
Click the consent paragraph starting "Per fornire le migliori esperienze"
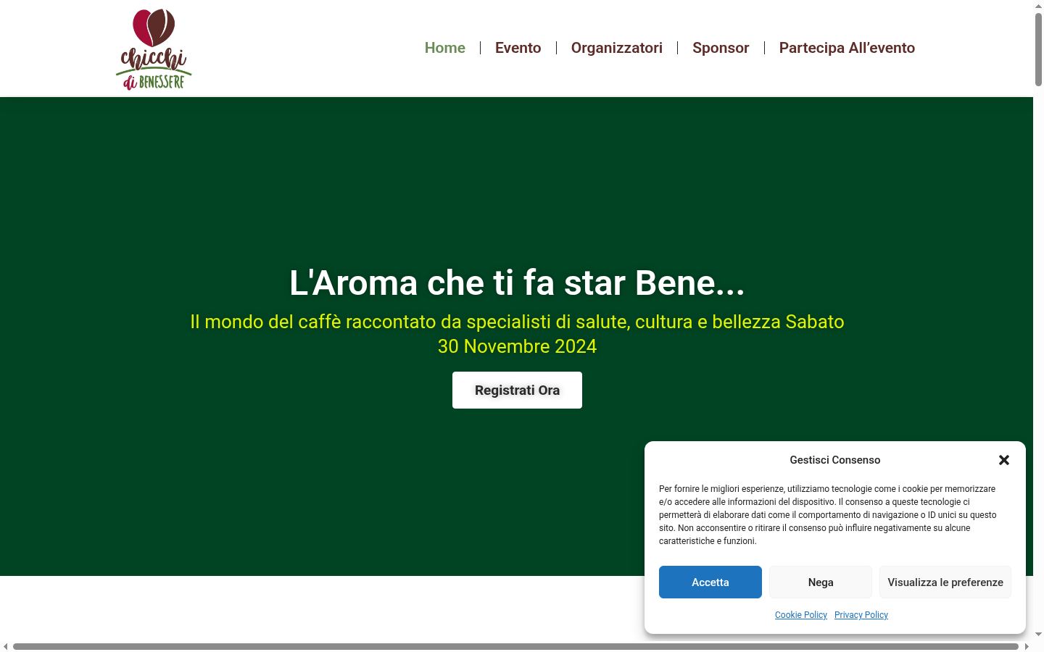(828, 515)
